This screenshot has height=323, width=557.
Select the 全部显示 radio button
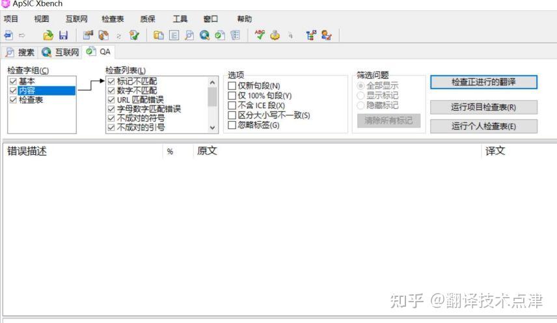tap(360, 86)
